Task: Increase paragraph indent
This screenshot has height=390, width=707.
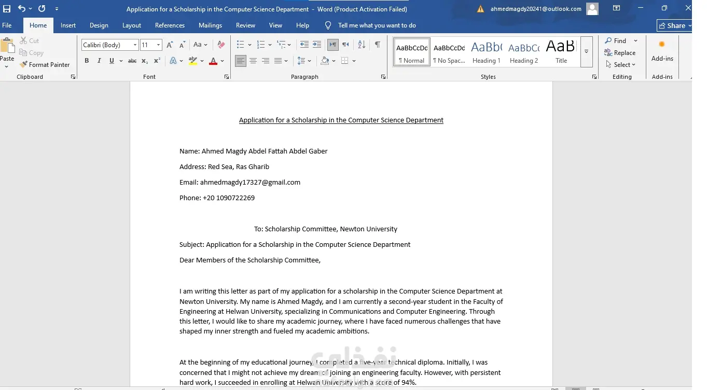Action: (x=317, y=45)
